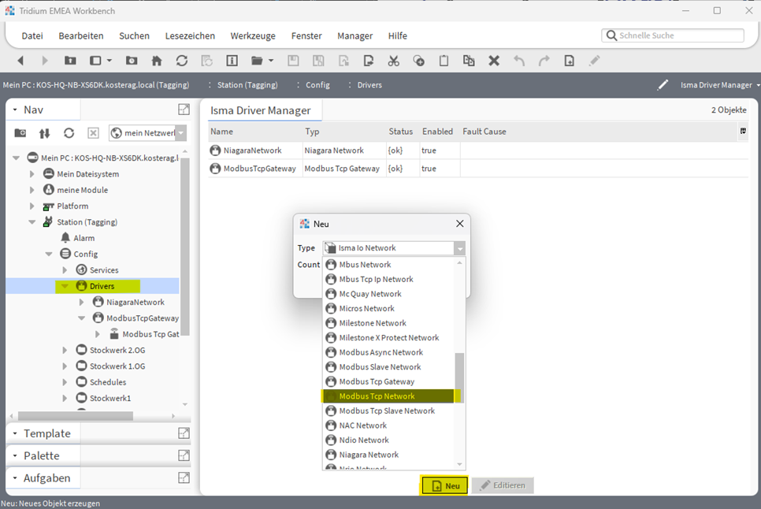Click the Station (Tagging) breadcrumb
The width and height of the screenshot is (761, 509).
pos(247,85)
